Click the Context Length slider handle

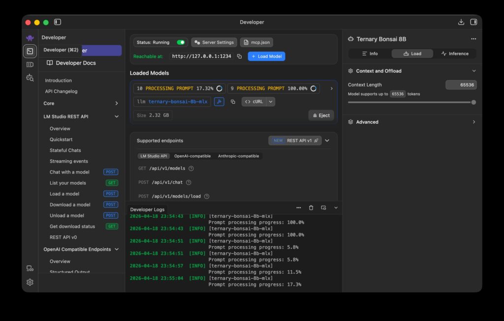[x=473, y=102]
